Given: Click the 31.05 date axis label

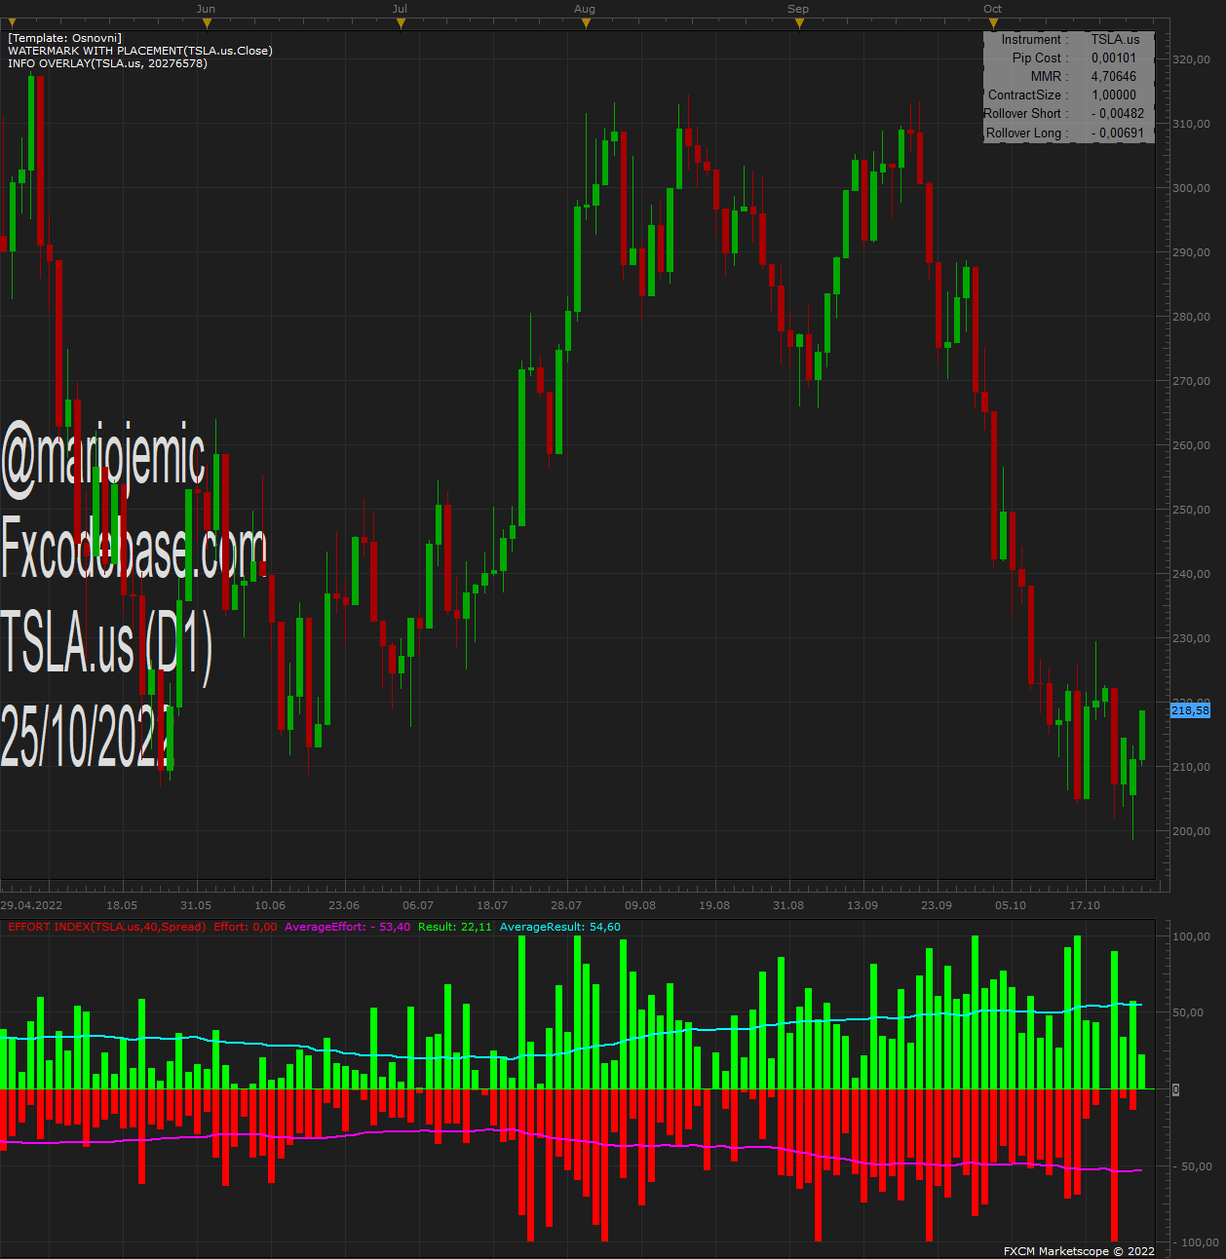Looking at the screenshot, I should (196, 905).
